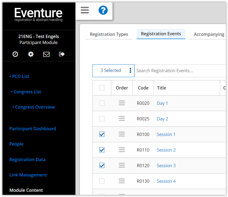Screen dimensions: 228x197
Task: Check the Day 1 row checkbox
Action: [x=102, y=103]
